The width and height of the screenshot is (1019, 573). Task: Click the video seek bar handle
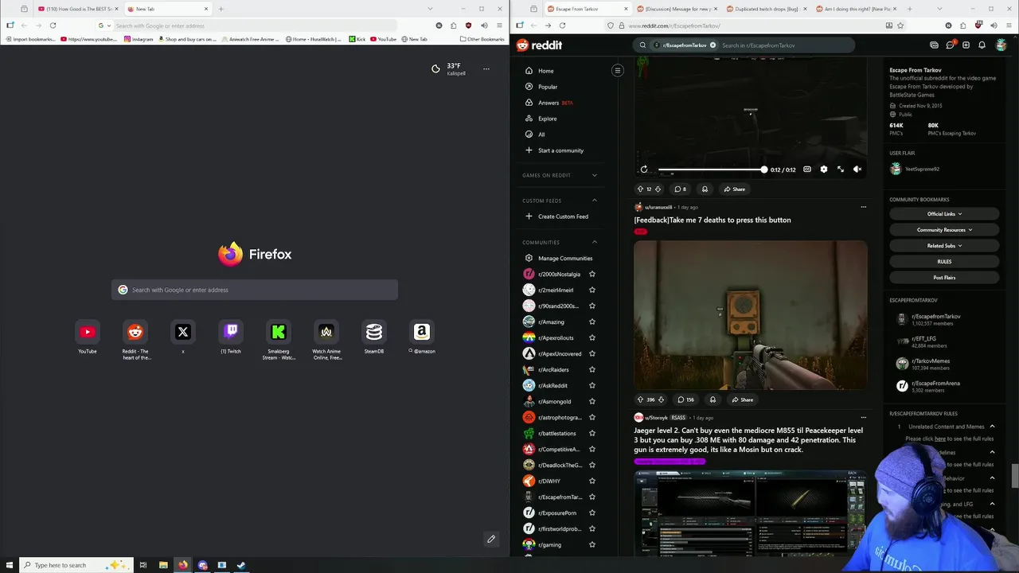tap(763, 170)
